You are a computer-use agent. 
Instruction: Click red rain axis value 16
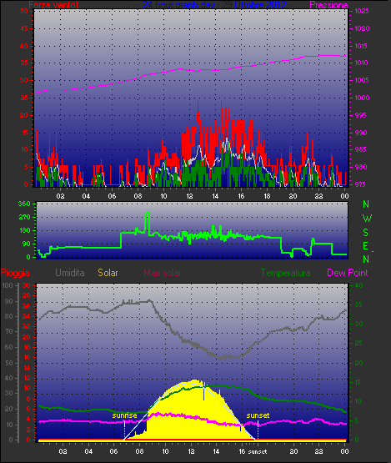point(27,357)
